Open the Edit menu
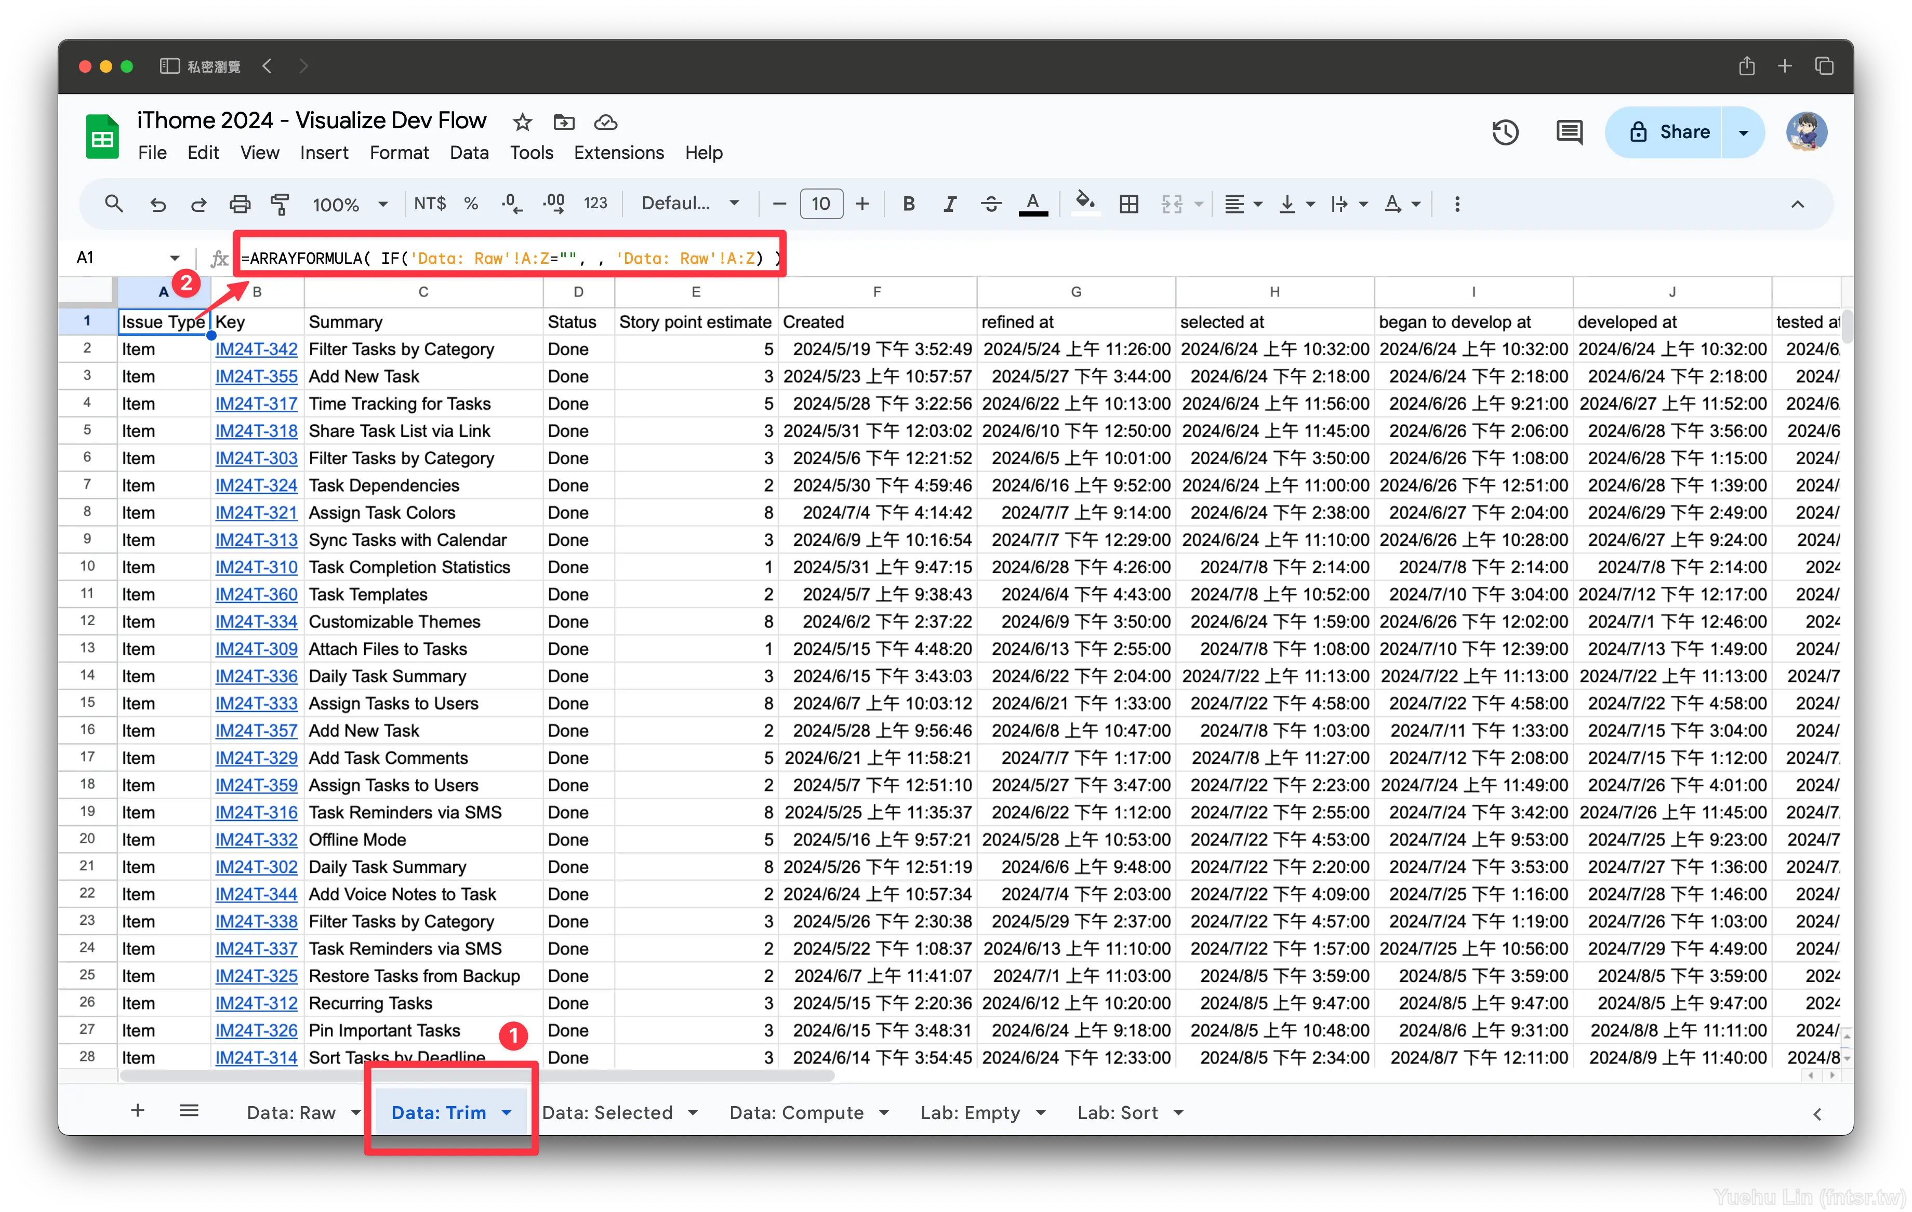This screenshot has height=1212, width=1912. (203, 152)
